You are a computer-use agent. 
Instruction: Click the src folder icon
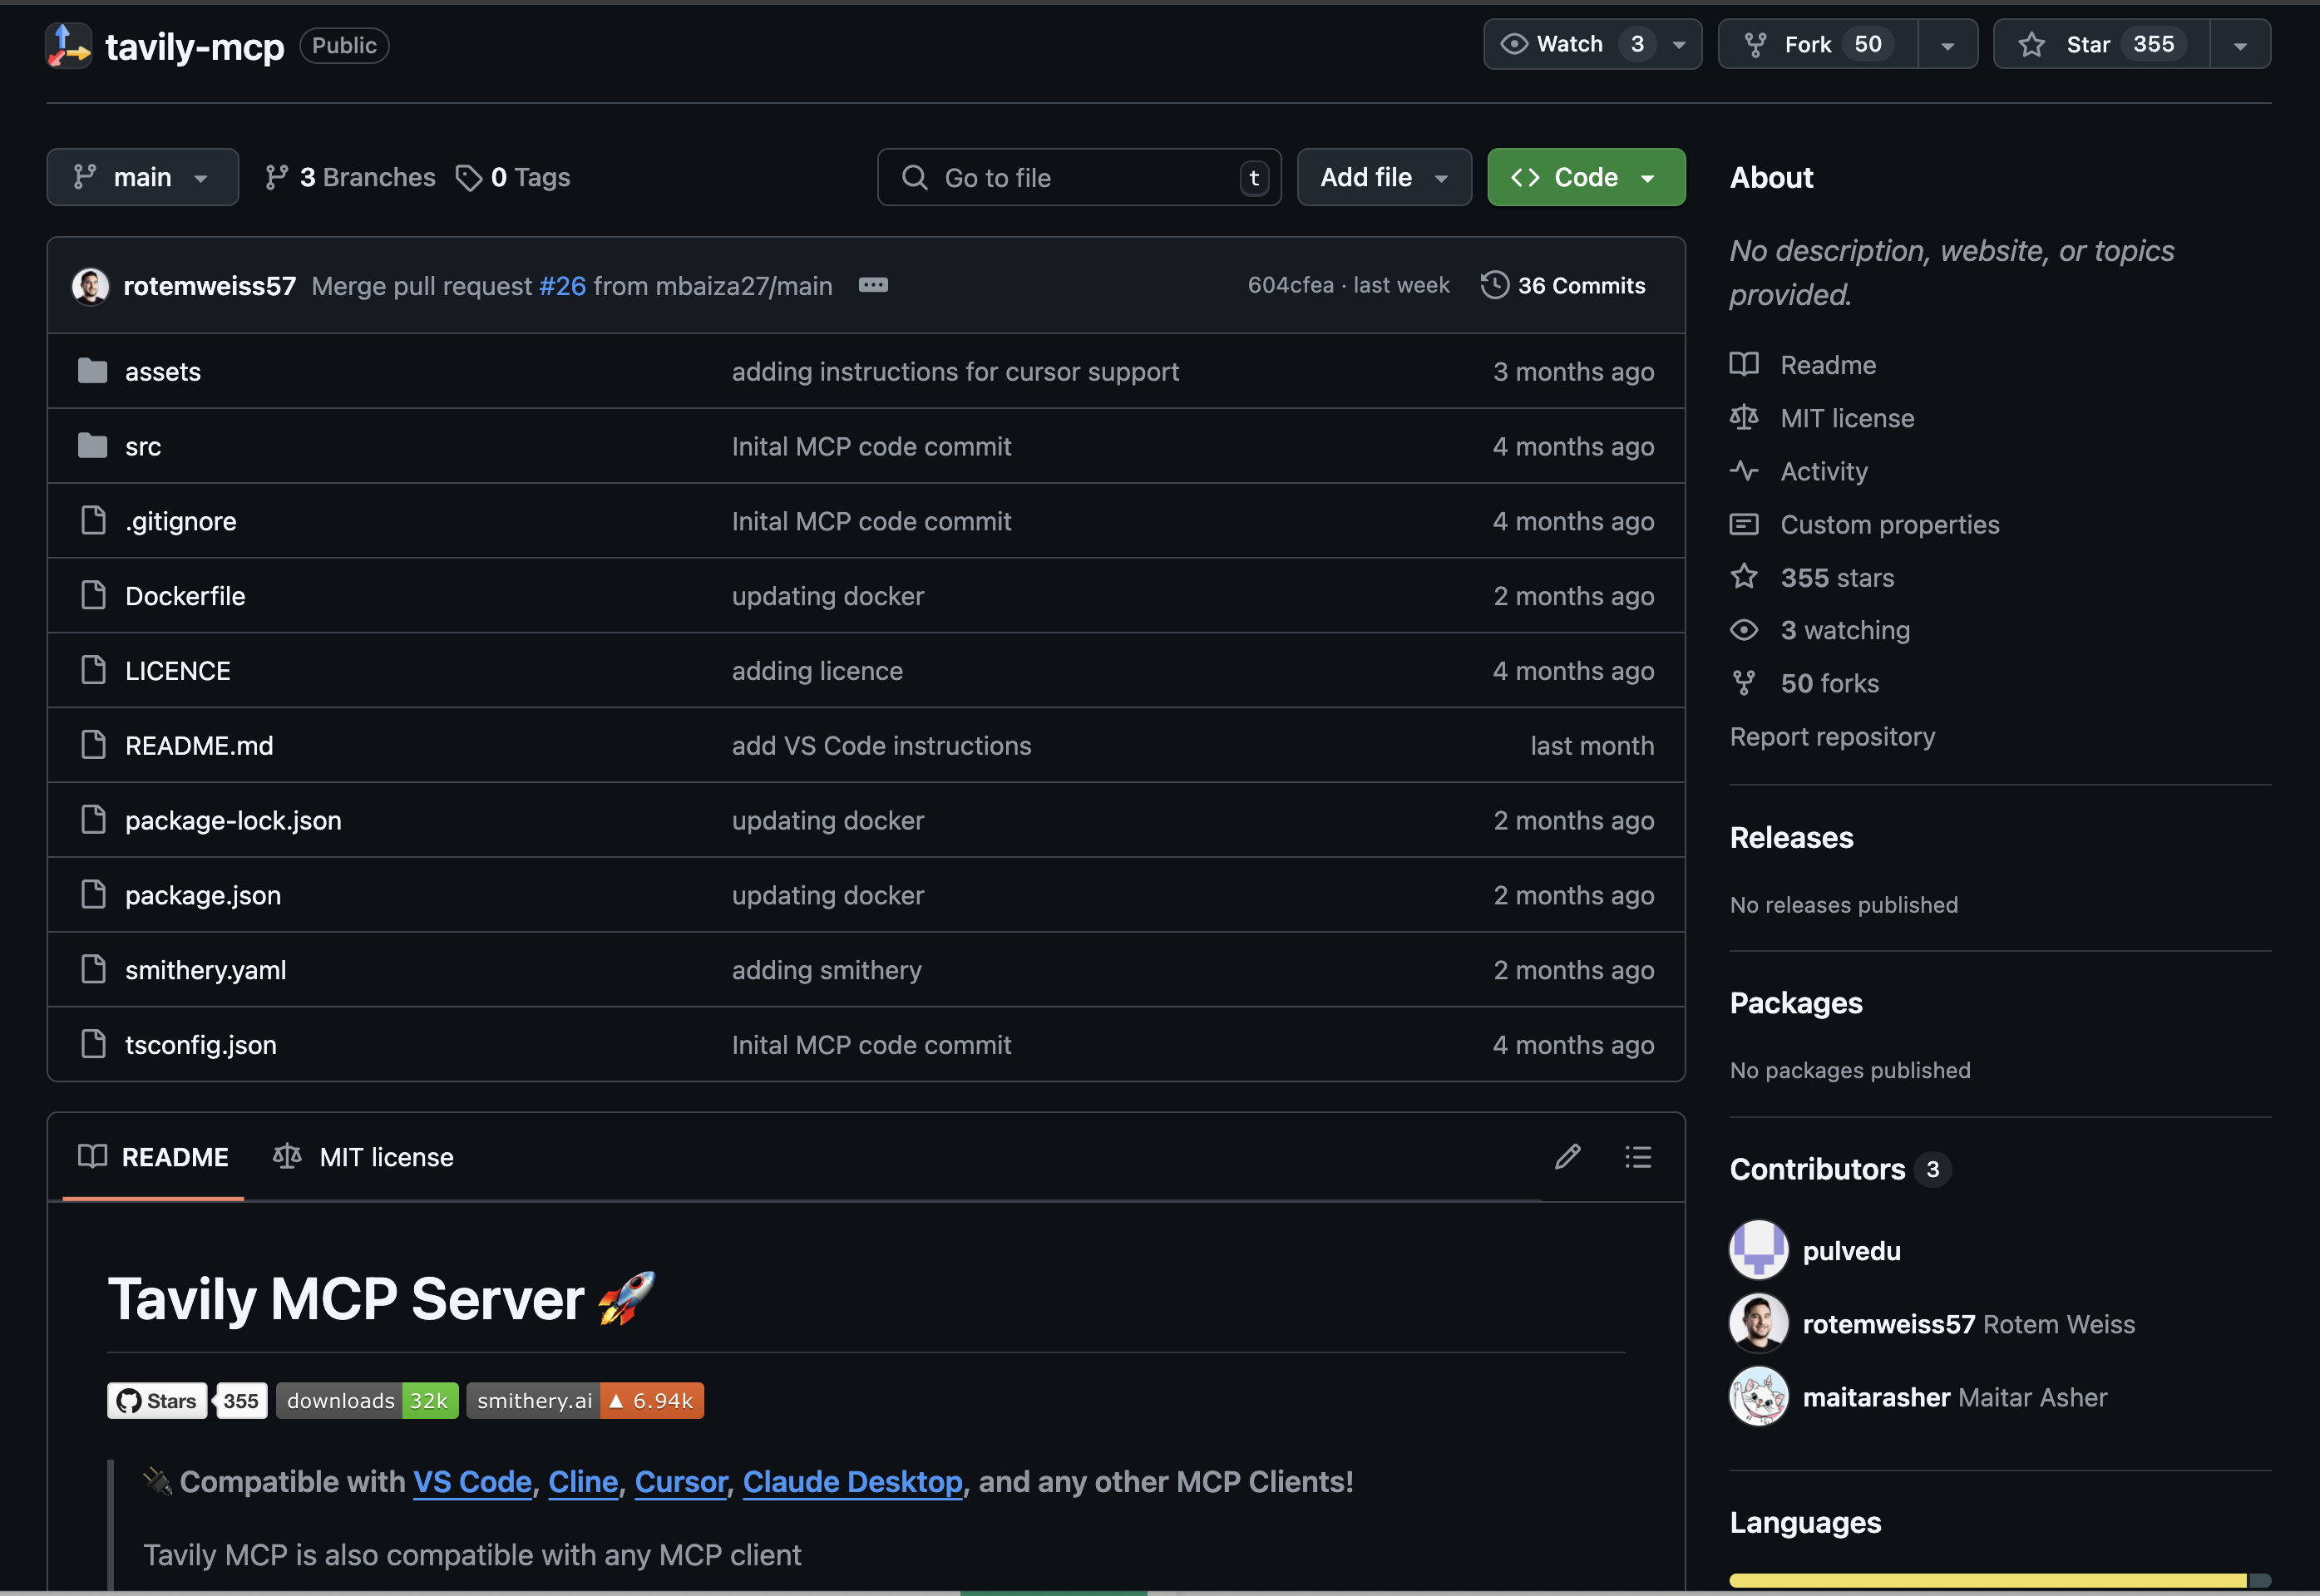click(92, 446)
